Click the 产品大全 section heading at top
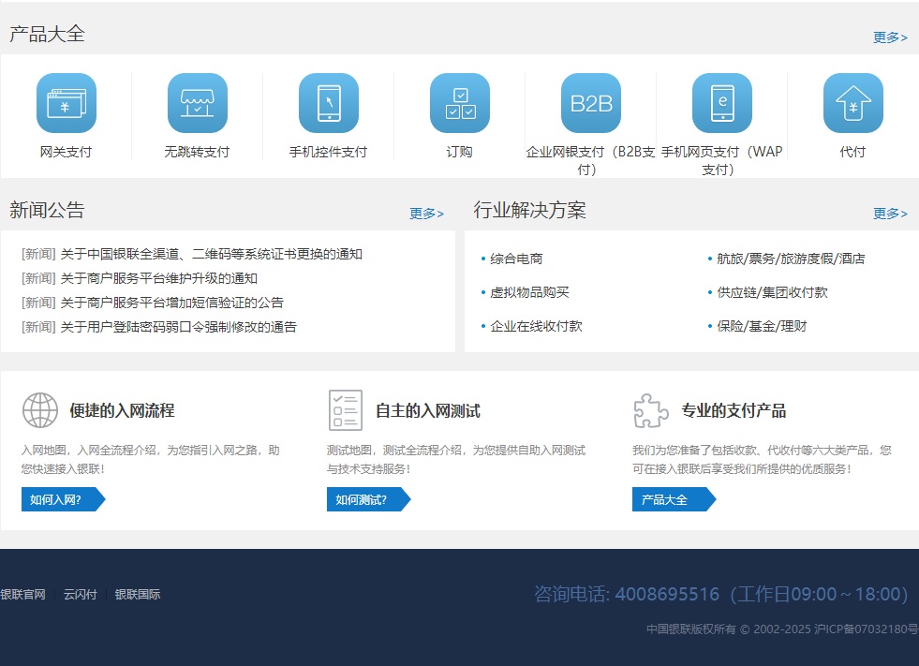 47,34
